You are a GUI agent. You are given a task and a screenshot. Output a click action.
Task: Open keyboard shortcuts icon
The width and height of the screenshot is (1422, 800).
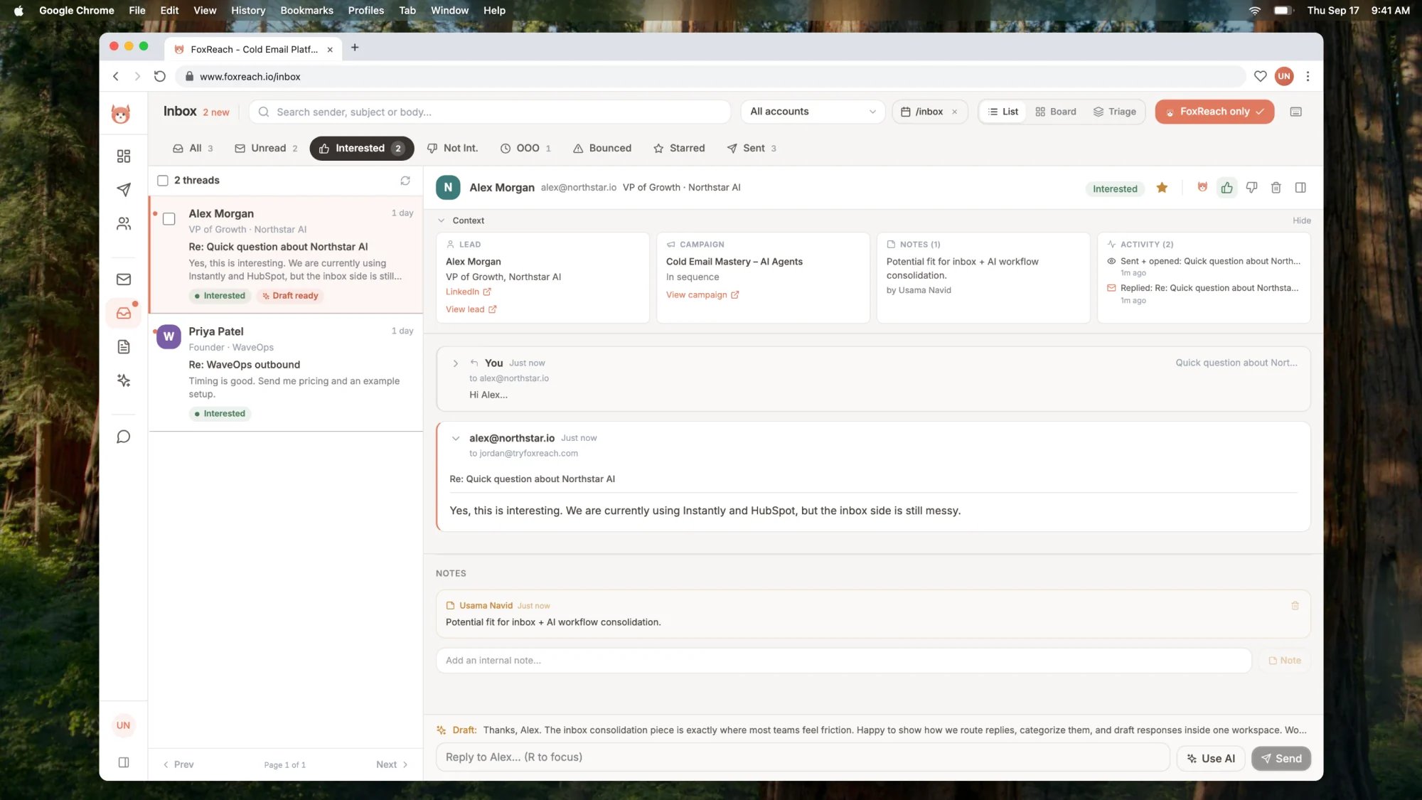click(x=1296, y=112)
